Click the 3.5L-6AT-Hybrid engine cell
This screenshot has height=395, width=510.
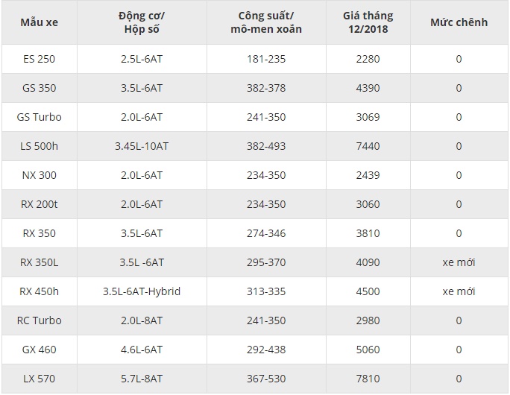(142, 291)
